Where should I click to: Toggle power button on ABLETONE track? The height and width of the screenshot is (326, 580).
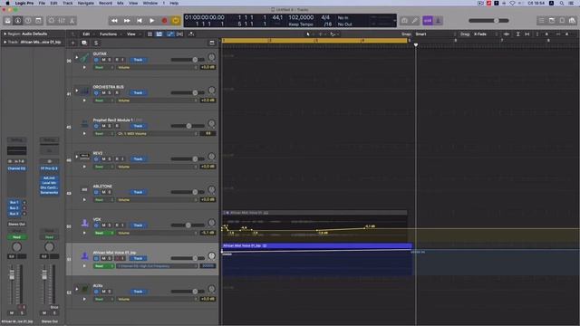tap(97, 192)
